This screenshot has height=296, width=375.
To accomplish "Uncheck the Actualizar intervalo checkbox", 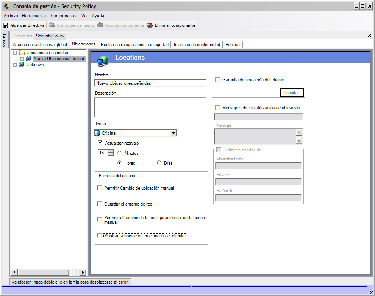I will pyautogui.click(x=100, y=143).
